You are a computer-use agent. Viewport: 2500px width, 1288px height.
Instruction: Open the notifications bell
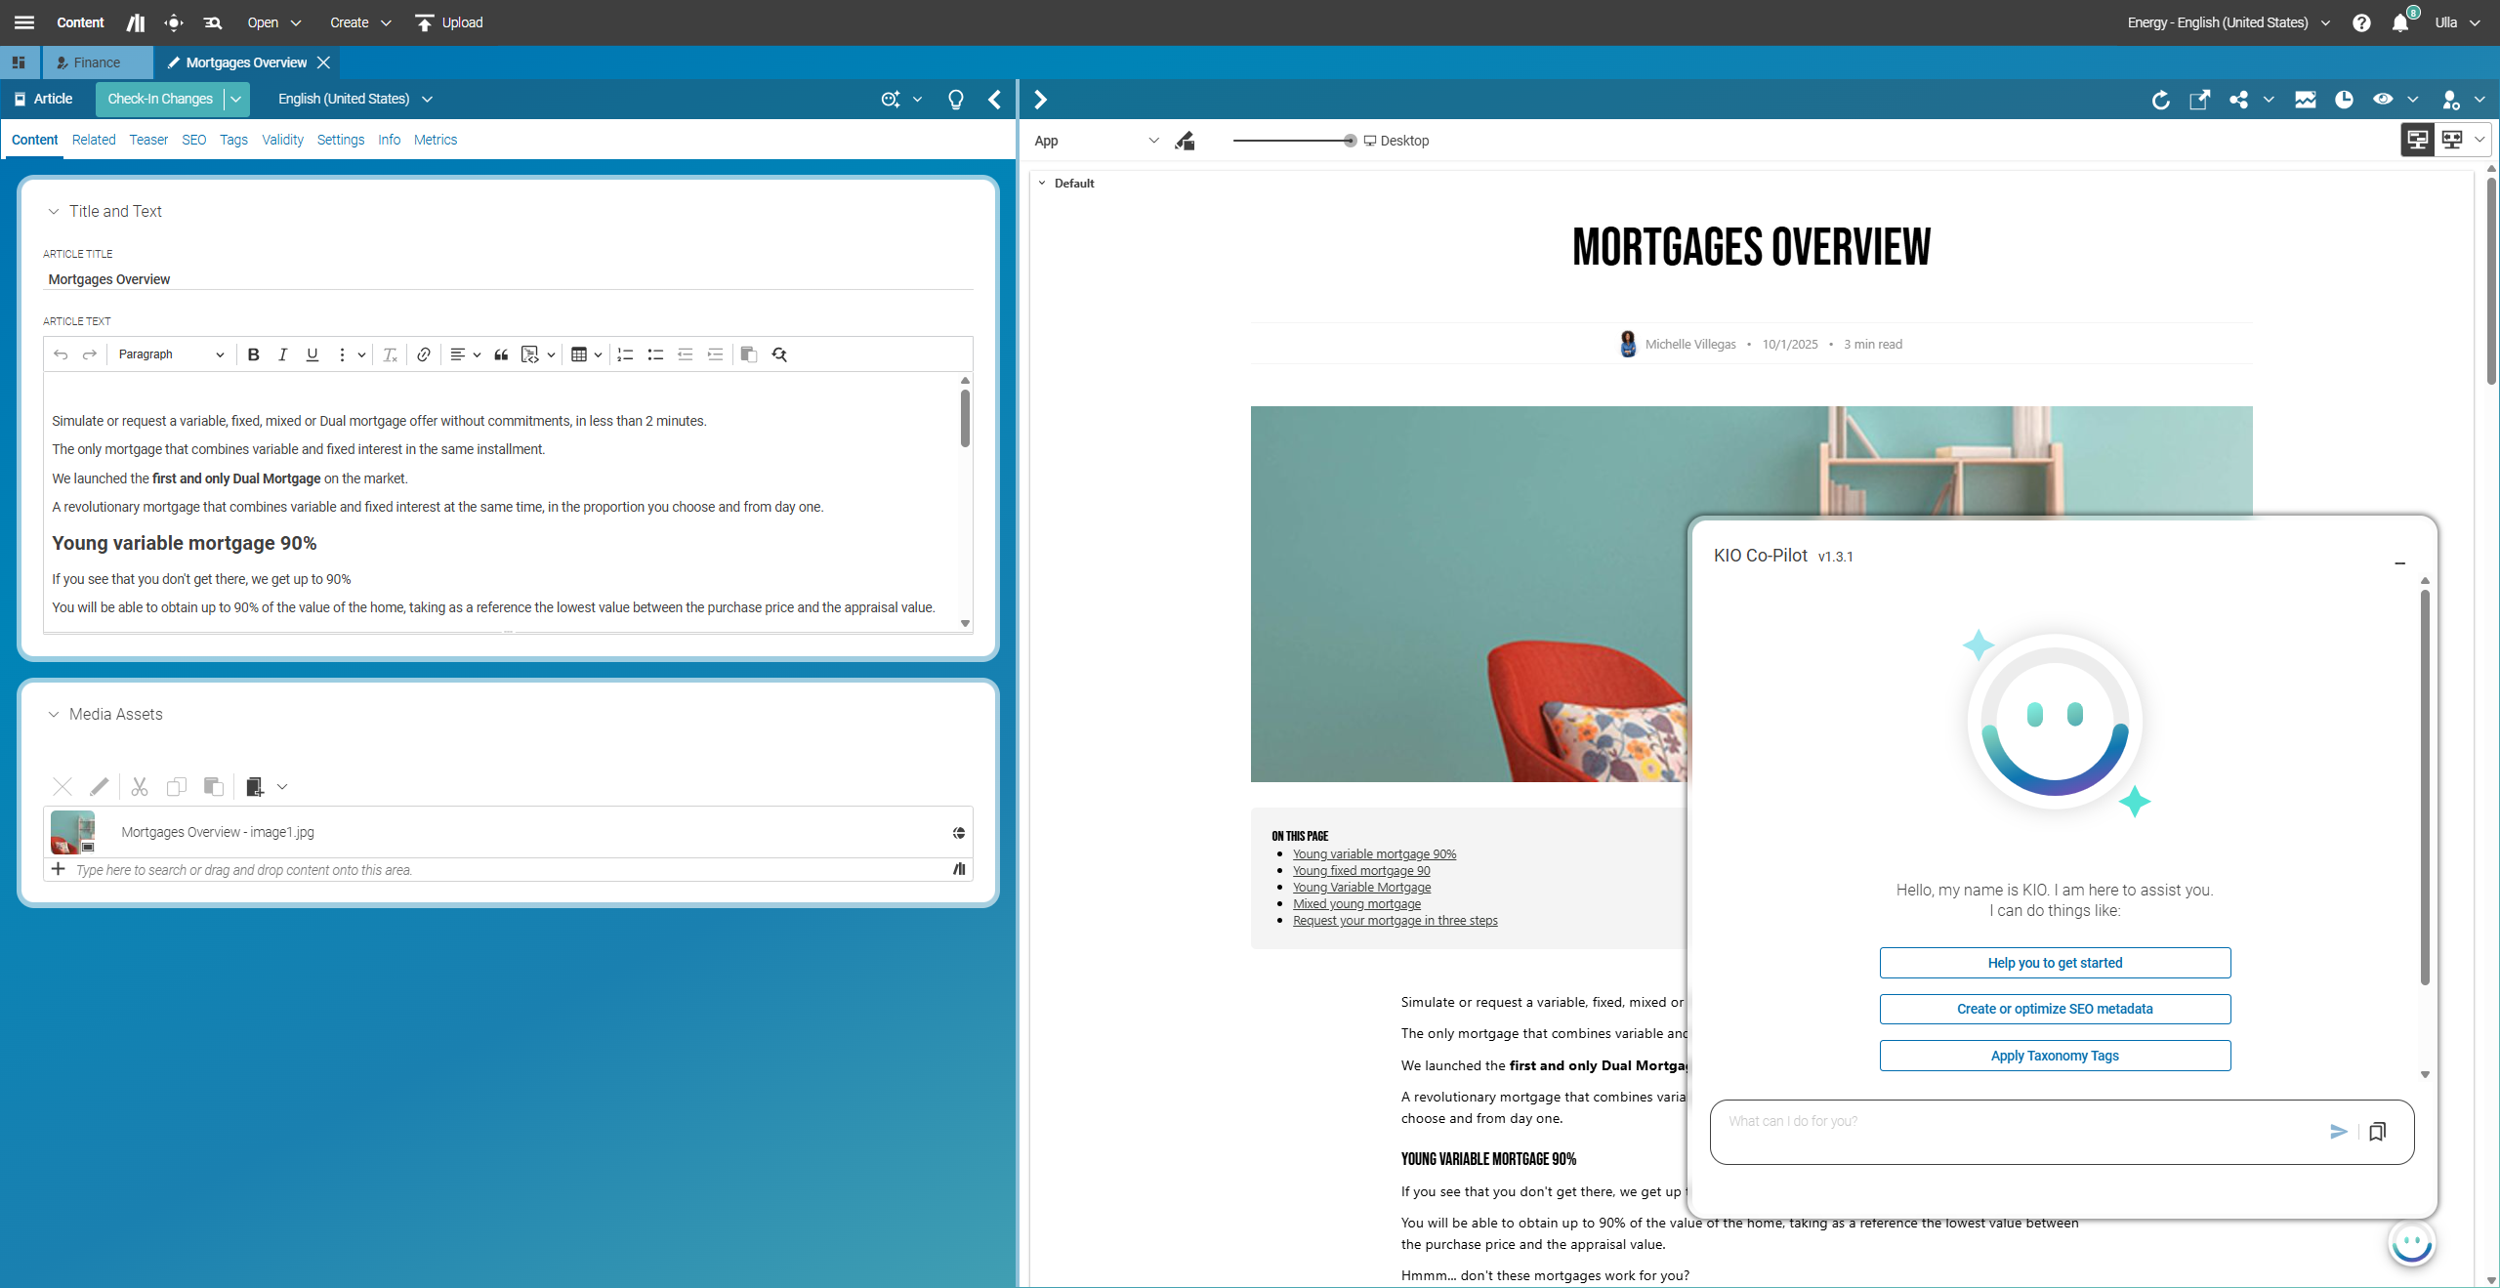(x=2400, y=22)
